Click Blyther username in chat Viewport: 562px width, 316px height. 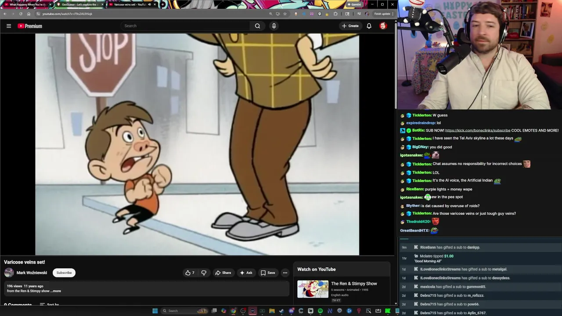point(413,206)
